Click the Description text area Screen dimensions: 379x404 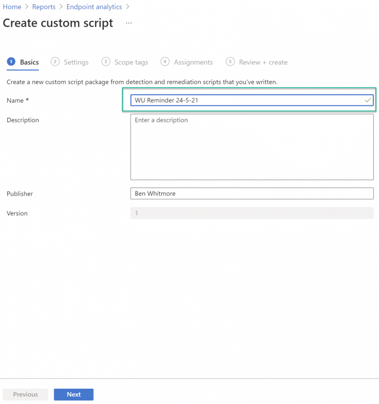pos(252,147)
